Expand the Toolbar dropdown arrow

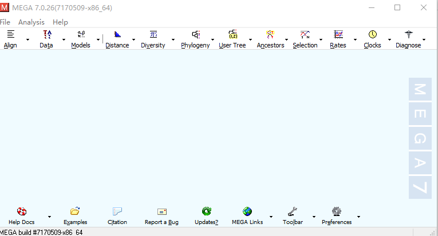coord(314,217)
